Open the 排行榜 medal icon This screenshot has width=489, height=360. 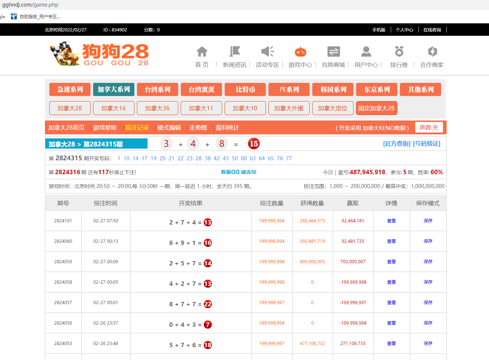point(399,52)
